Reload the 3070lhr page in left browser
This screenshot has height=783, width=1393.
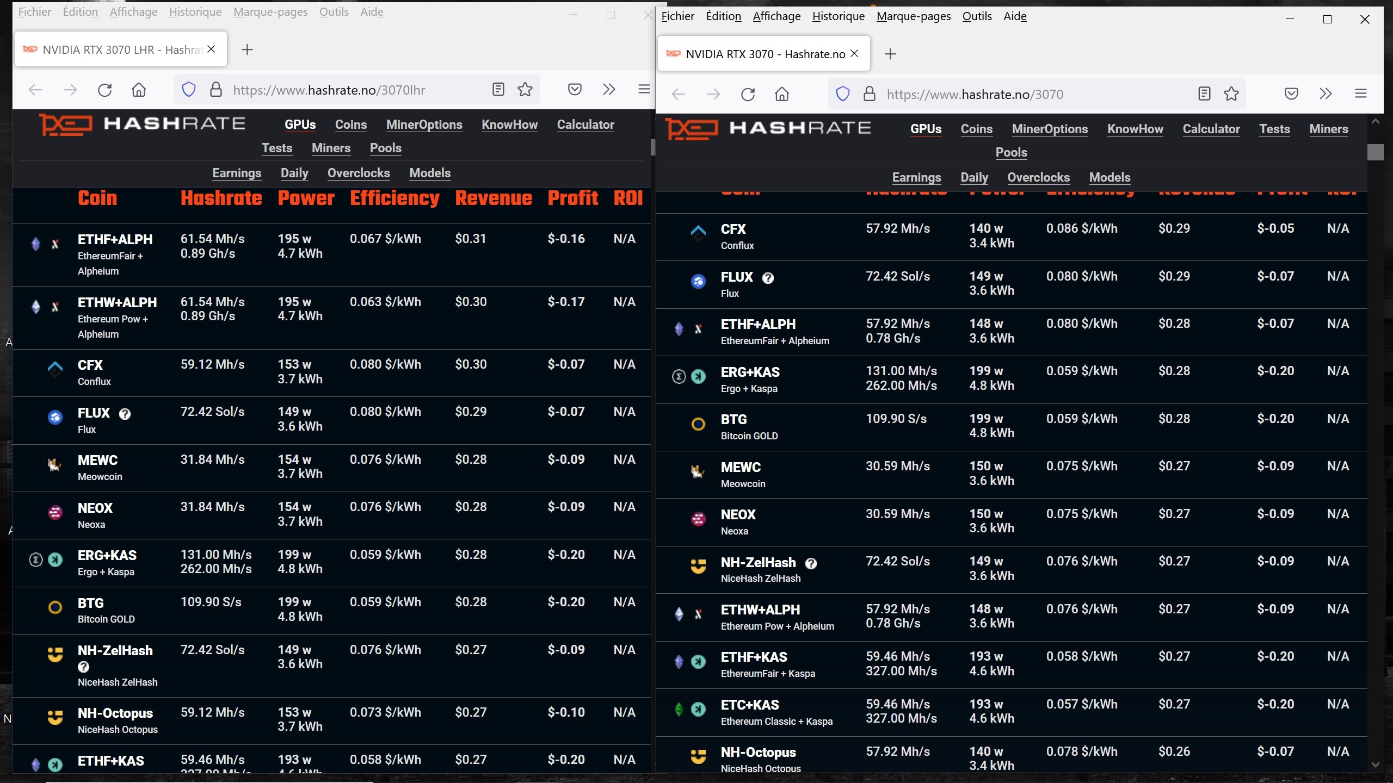pos(104,90)
